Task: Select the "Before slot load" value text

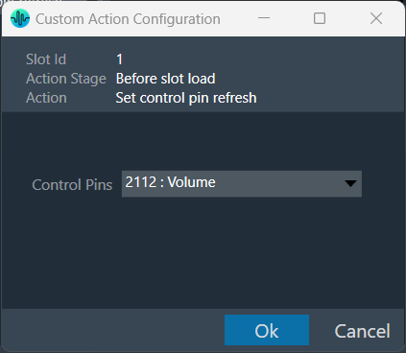Action: 165,79
